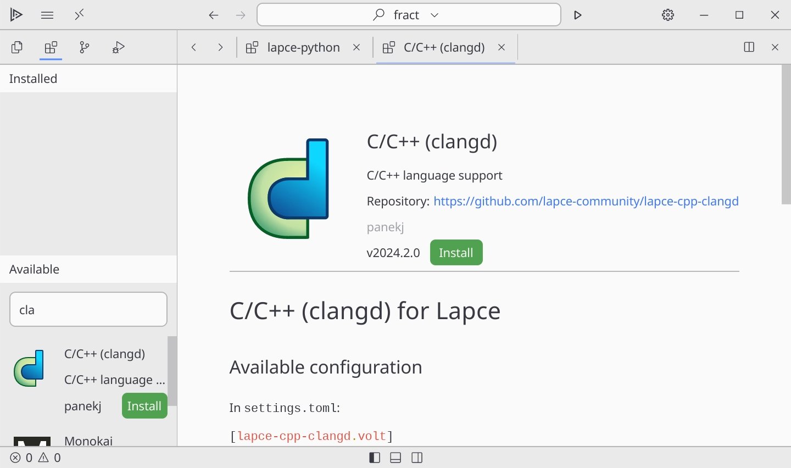Click the search magnifier icon
This screenshot has width=791, height=468.
point(378,15)
